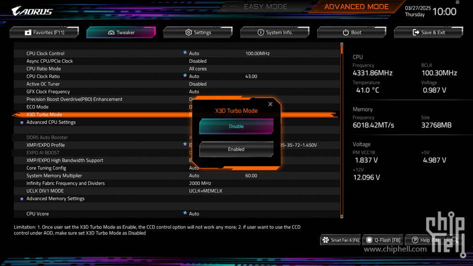Open Smart Fan 6 [F6]
473x266 pixels.
pyautogui.click(x=341, y=240)
